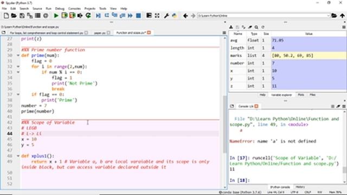Toggle fullscreen mode icon
This screenshot has width=347, height=195.
[157, 16]
